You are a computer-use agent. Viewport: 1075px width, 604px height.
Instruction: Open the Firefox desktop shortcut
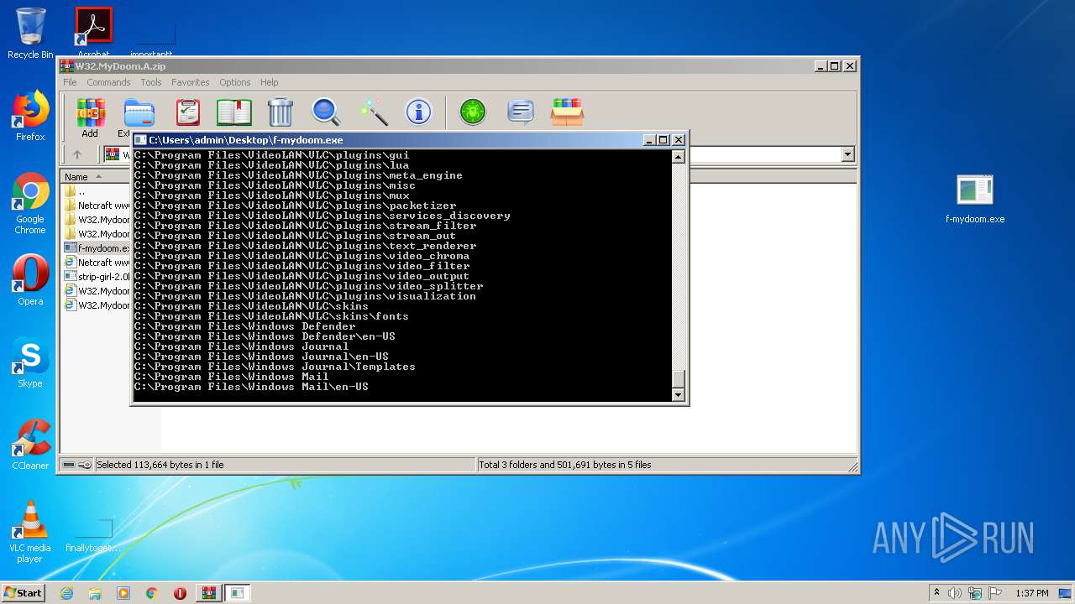point(30,116)
